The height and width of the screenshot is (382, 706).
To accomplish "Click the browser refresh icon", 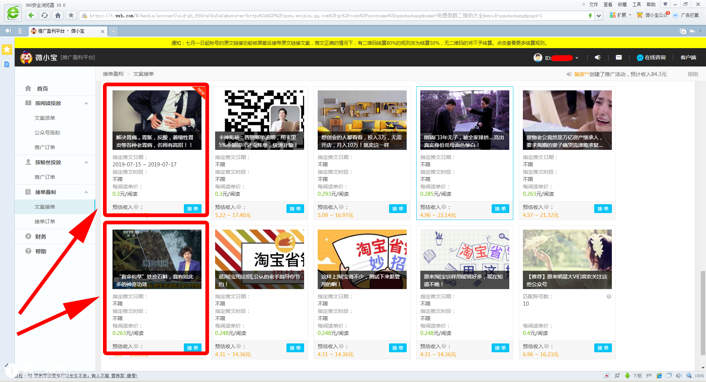I will pos(44,15).
